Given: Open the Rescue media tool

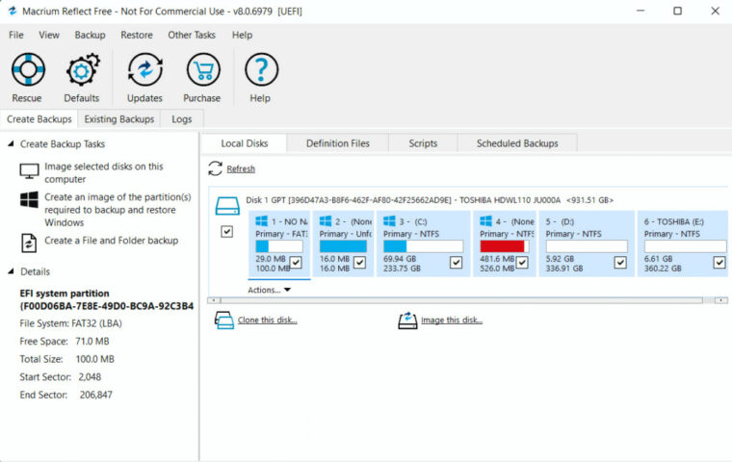Looking at the screenshot, I should coord(28,69).
